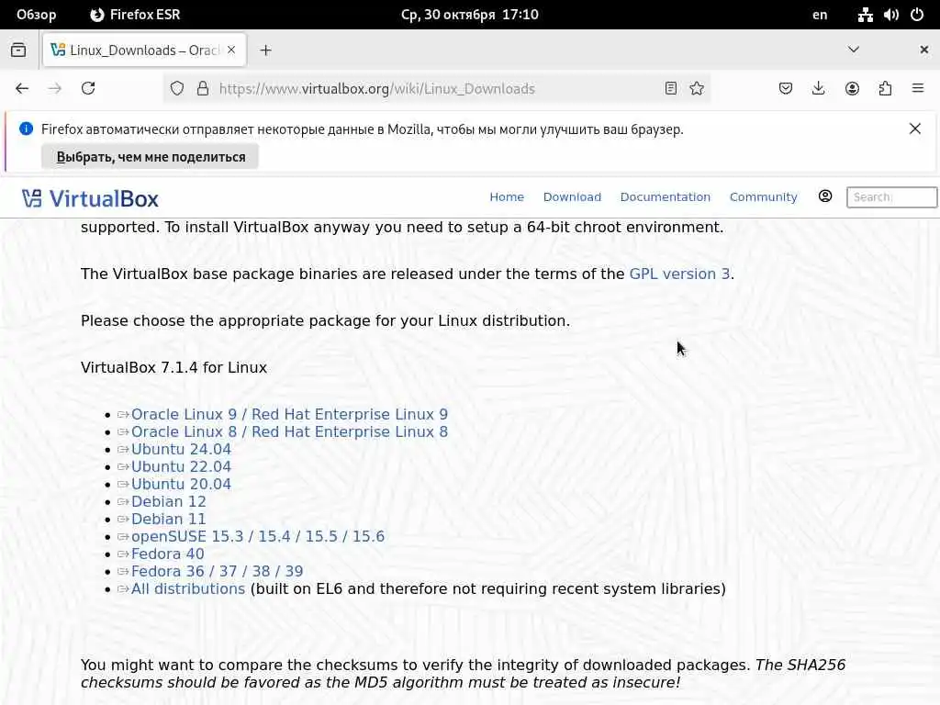
Task: Open the Обзор activities overview
Action: point(36,15)
